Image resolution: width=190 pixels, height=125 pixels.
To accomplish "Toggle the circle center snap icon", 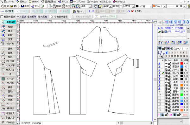I will (x=183, y=22).
